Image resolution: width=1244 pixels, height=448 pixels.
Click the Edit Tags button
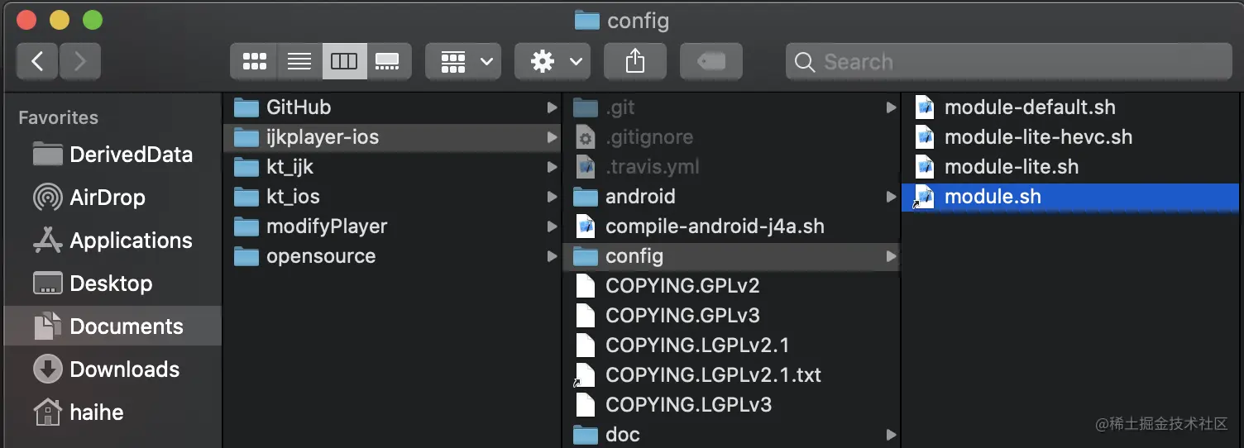(x=711, y=62)
